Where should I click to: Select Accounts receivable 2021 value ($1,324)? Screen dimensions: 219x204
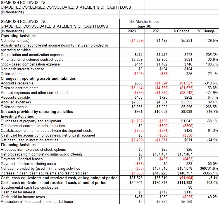162,83
